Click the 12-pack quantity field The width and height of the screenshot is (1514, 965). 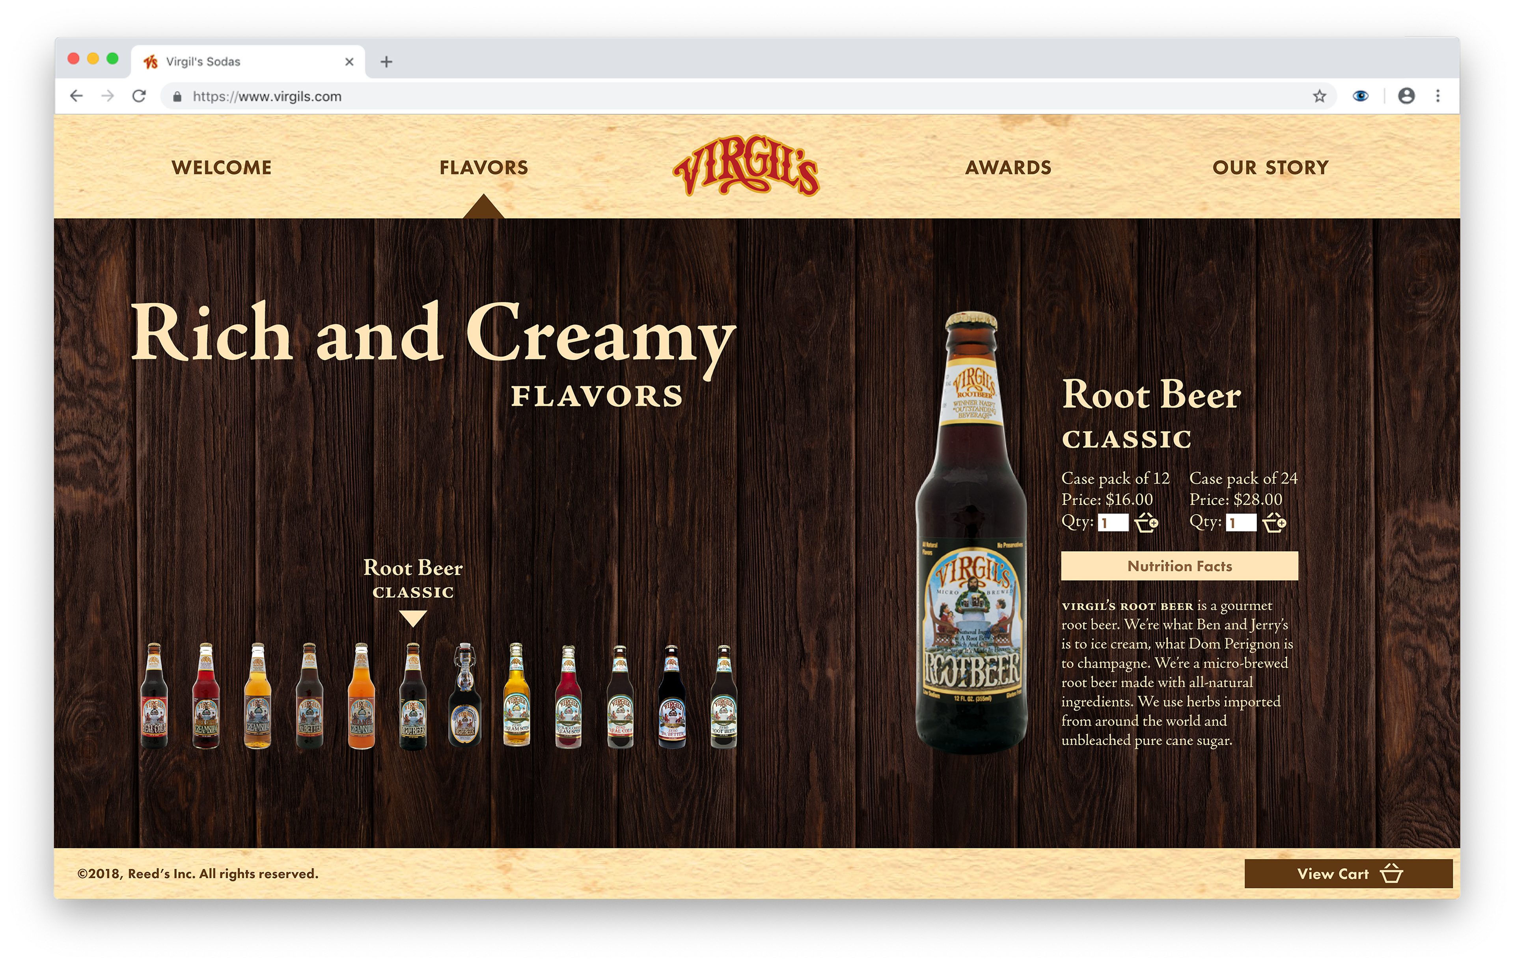point(1113,522)
